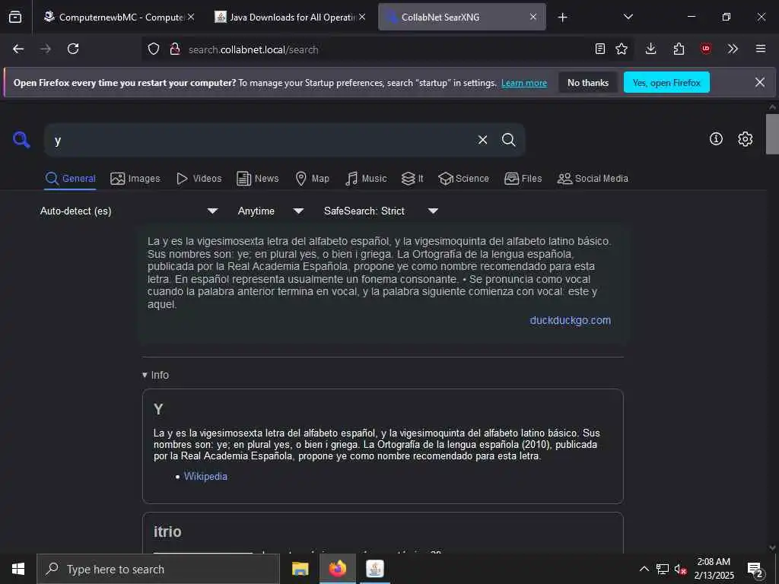
Task: Toggle Reader View icon in address bar
Action: click(x=600, y=49)
